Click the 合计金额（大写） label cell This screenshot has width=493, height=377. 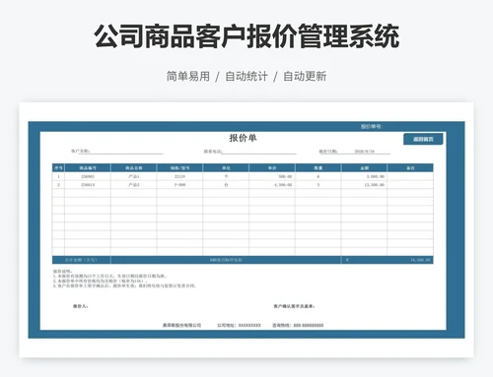tap(81, 260)
